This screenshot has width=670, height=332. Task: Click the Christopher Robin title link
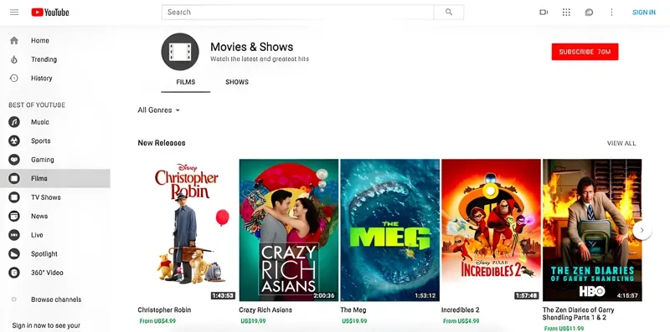click(164, 309)
